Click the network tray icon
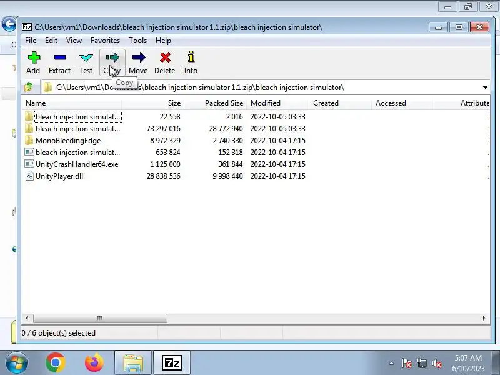The image size is (500, 375). pyautogui.click(x=422, y=363)
